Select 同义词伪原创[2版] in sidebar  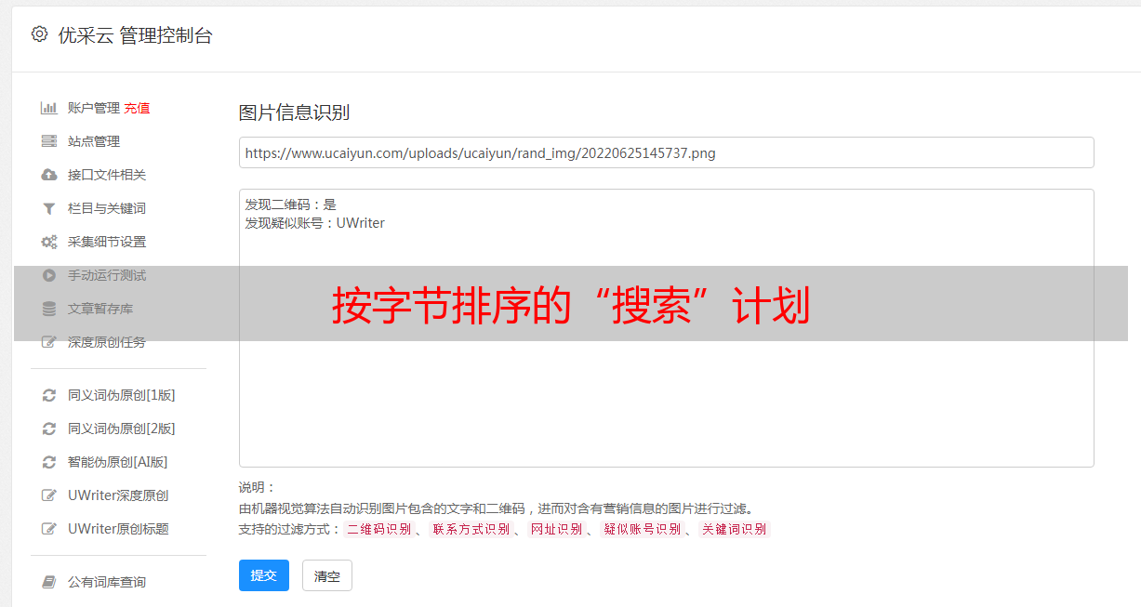pyautogui.click(x=122, y=429)
